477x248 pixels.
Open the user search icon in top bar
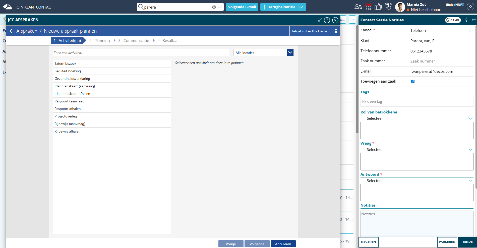[358, 7]
